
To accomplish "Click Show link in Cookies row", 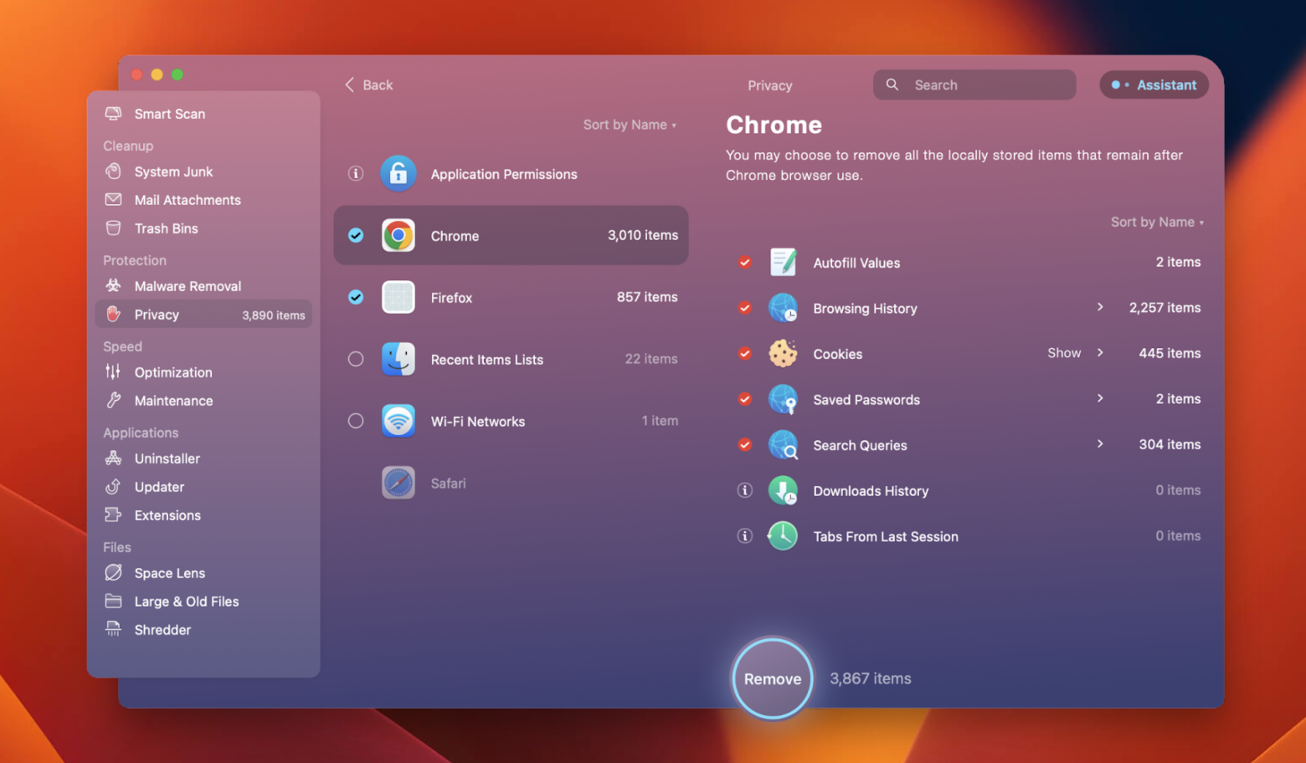I will point(1064,352).
